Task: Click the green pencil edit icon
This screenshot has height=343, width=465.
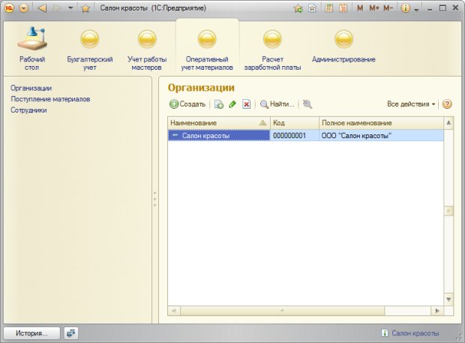Action: point(232,104)
